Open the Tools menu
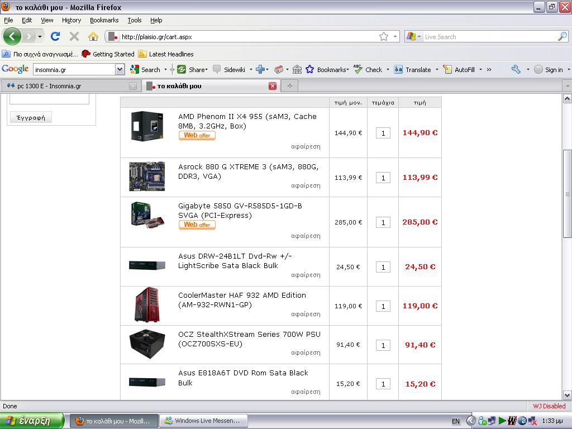 (x=134, y=20)
